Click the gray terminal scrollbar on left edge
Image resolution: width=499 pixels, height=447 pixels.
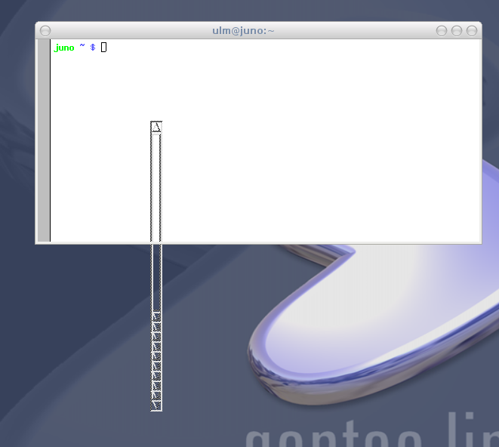[44, 140]
